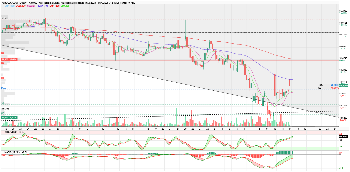350x172 pixels.
Task: Click the 49,1118 axis value
Action: pyautogui.click(x=343, y=82)
